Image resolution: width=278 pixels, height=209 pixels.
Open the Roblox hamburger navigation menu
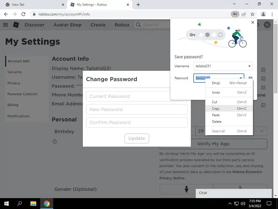pyautogui.click(x=5, y=25)
